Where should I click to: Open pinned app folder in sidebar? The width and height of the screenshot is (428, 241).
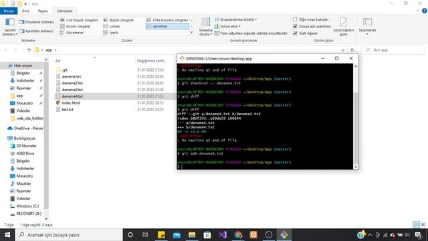[x=19, y=96]
